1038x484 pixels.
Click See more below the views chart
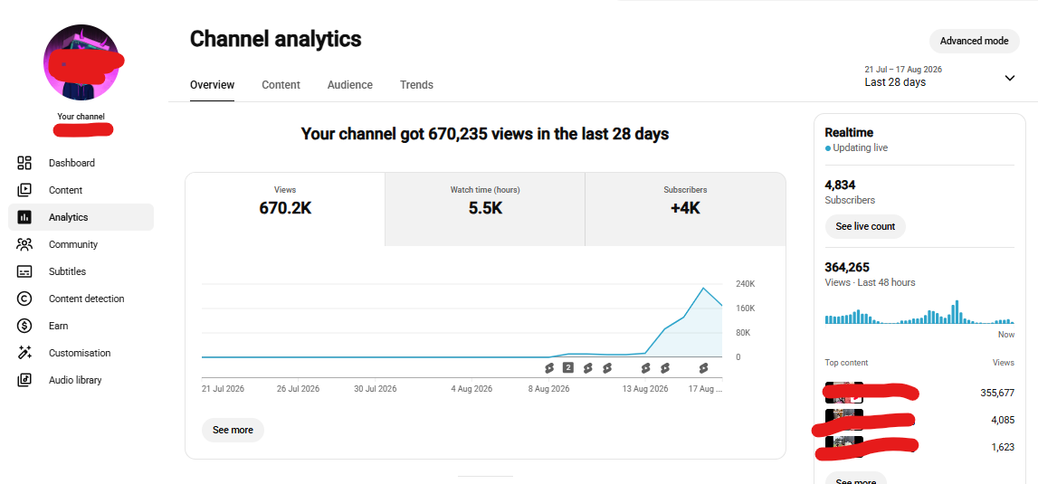click(x=233, y=430)
